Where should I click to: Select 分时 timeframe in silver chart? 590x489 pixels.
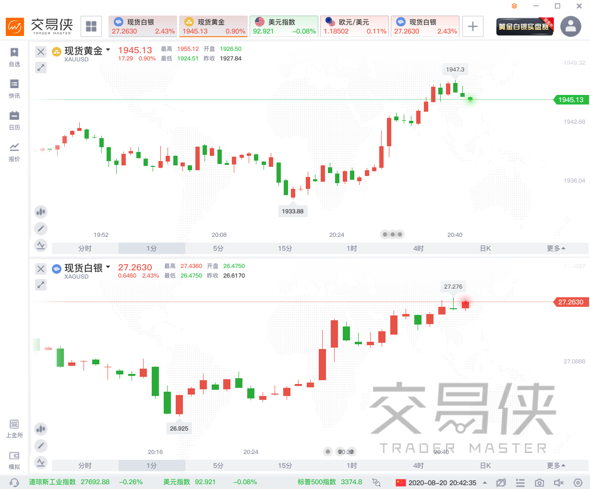pyautogui.click(x=85, y=466)
